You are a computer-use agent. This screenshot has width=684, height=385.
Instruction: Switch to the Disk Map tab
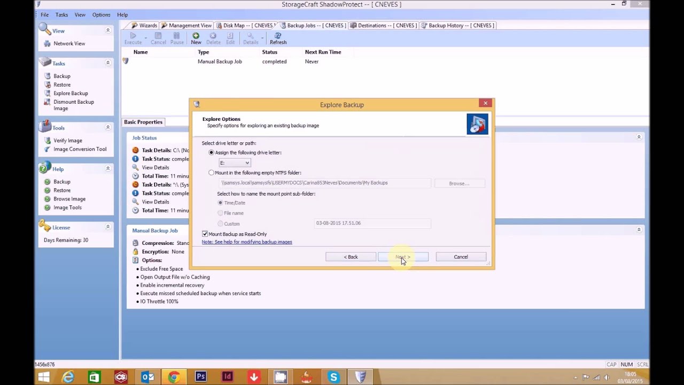(x=245, y=25)
